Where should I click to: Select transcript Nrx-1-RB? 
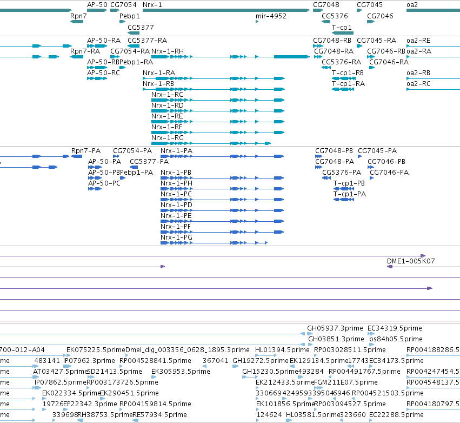point(158,84)
